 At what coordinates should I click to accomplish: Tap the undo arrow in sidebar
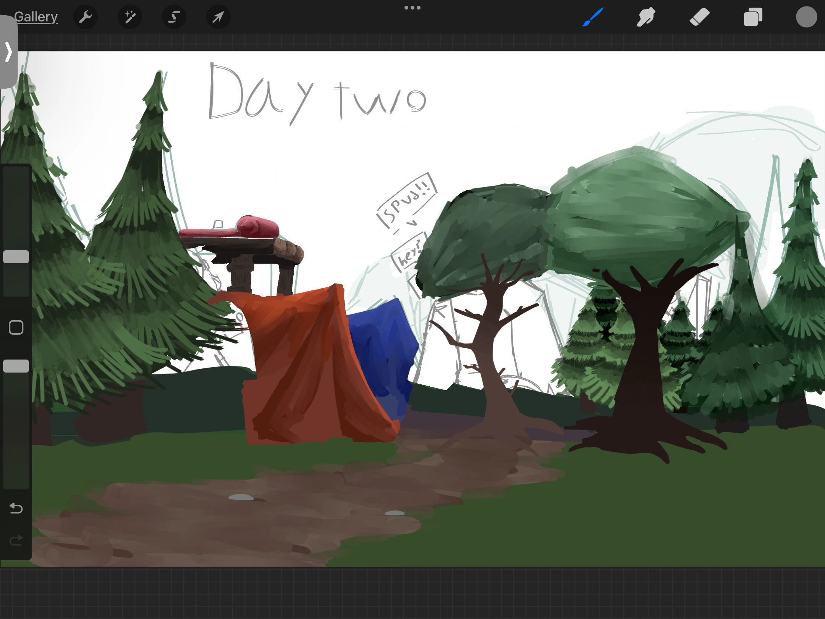(x=16, y=508)
